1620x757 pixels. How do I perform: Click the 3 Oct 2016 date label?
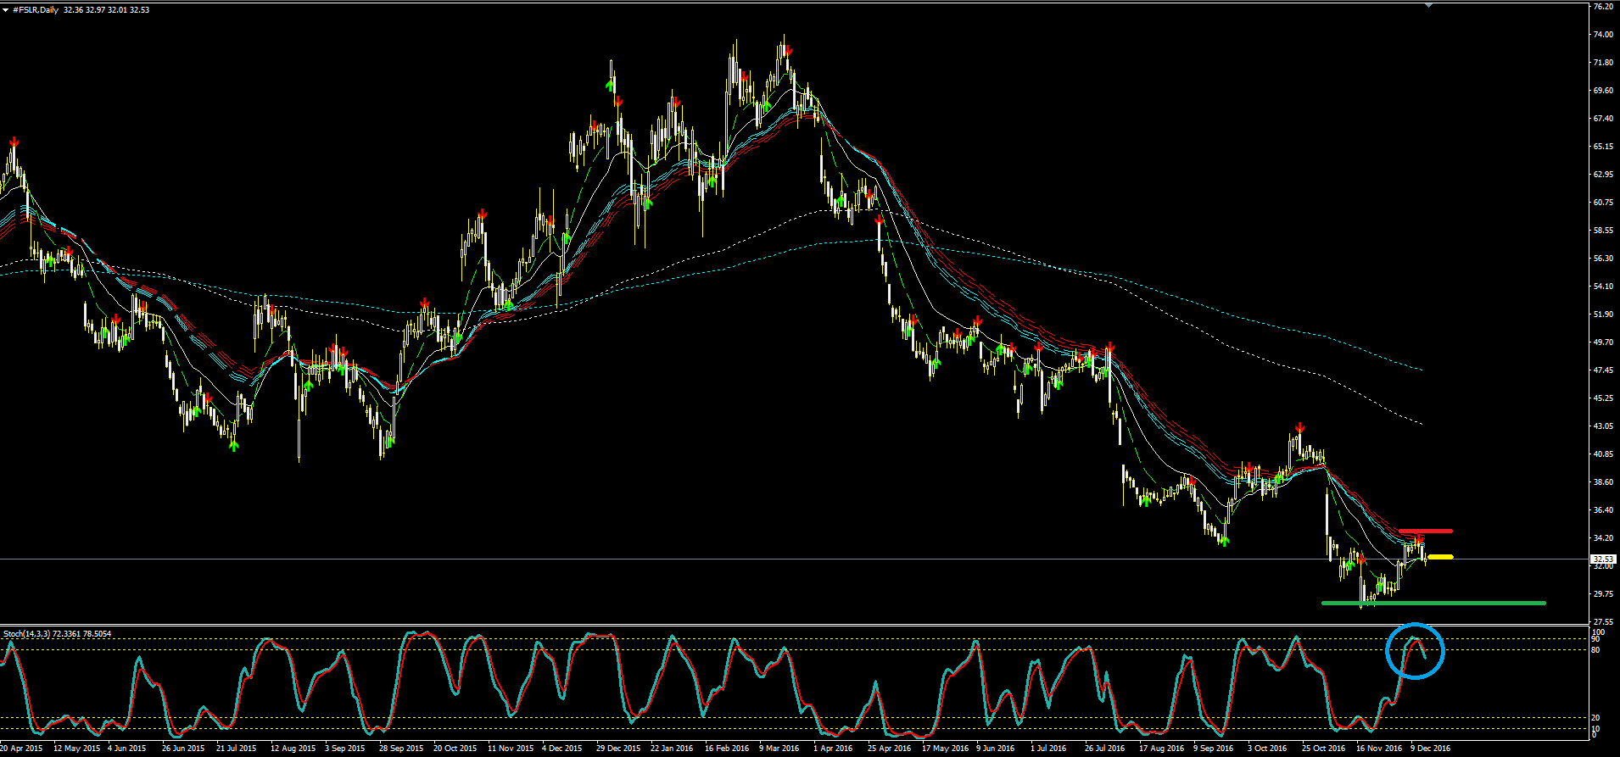(x=1266, y=749)
